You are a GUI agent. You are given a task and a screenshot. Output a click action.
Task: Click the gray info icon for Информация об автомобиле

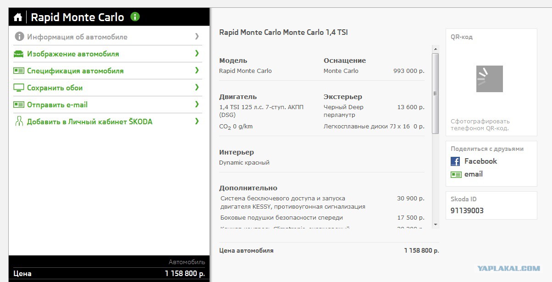[x=19, y=37]
